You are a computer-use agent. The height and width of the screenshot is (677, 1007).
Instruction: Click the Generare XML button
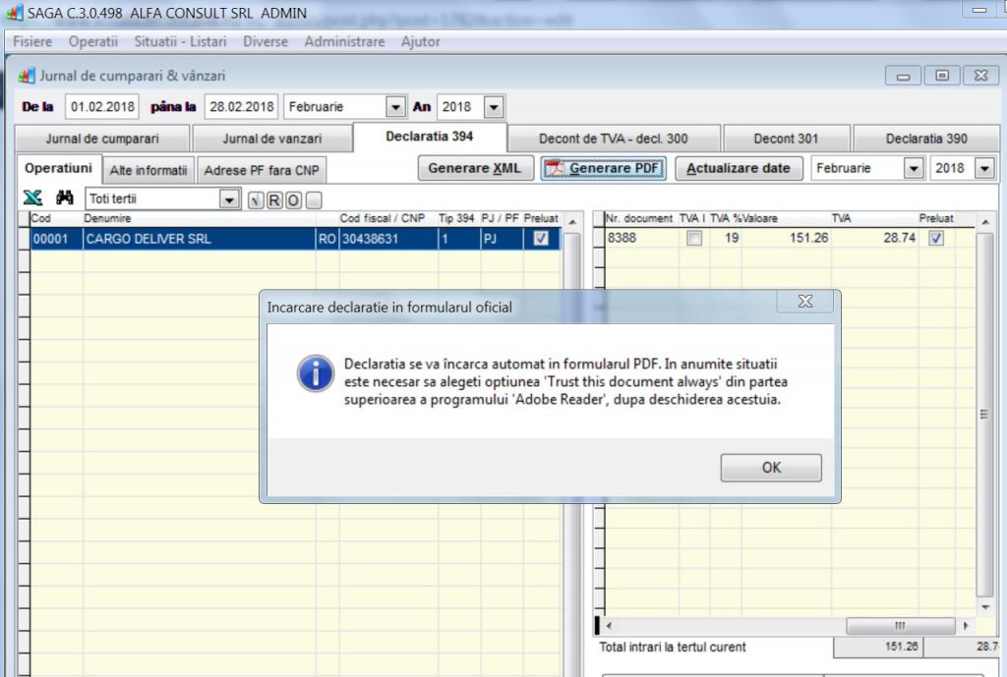click(x=475, y=168)
